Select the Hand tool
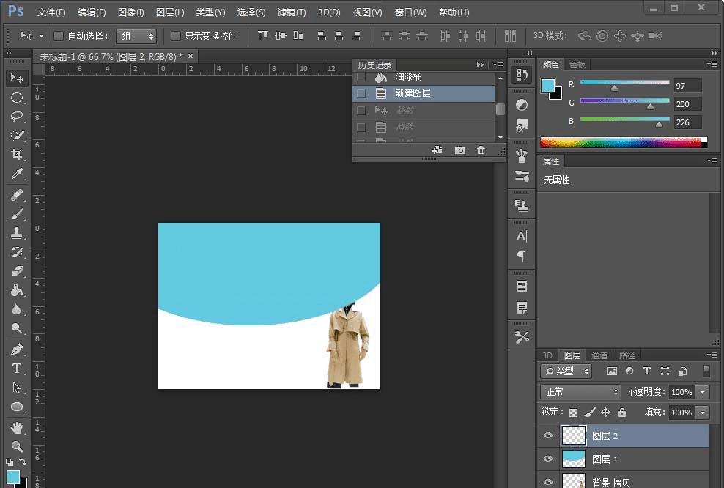This screenshot has width=724, height=488. click(16, 427)
